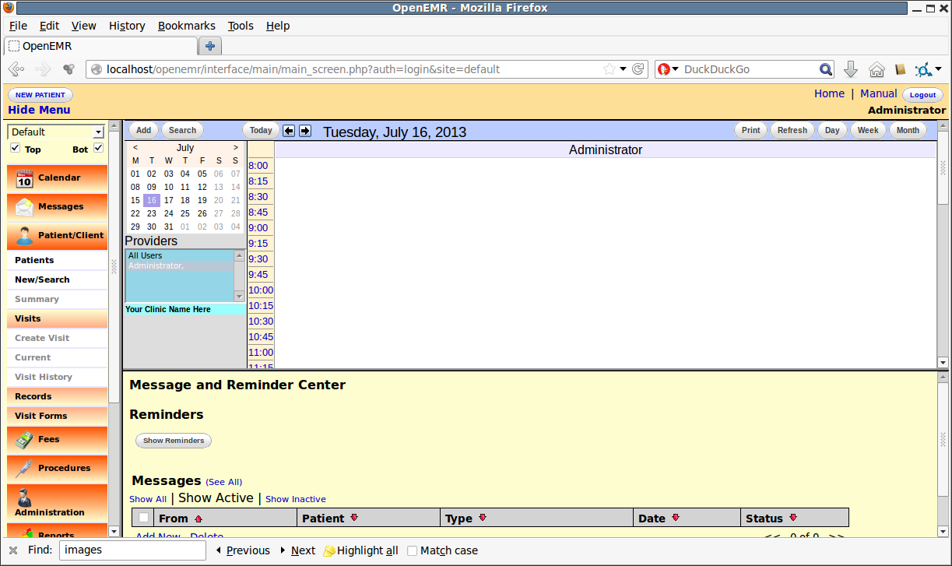The height and width of the screenshot is (566, 952).
Task: Go to previous day with left arrow
Action: point(289,131)
